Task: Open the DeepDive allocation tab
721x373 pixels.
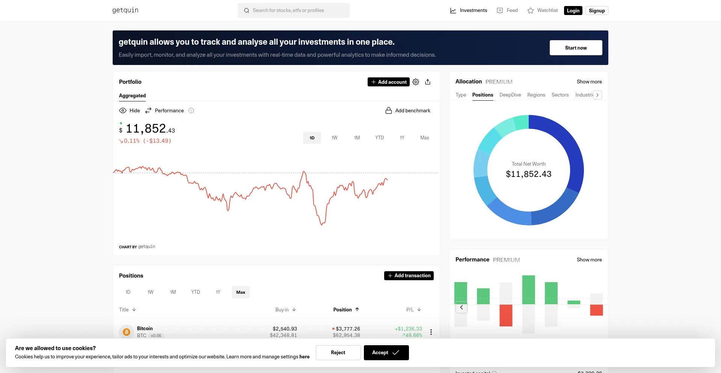Action: (510, 95)
